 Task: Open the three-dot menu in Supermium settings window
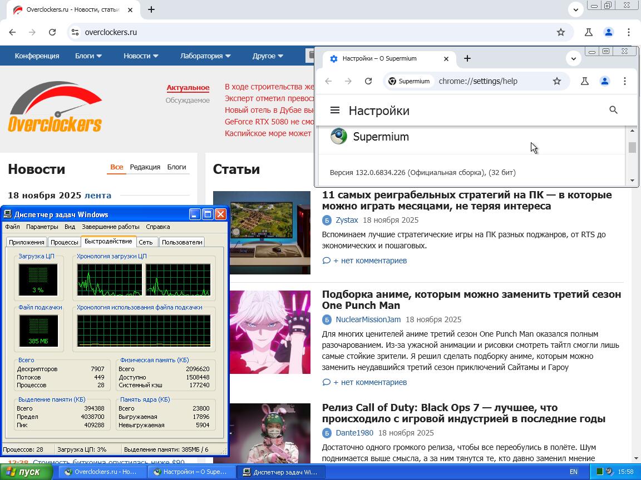pos(625,81)
